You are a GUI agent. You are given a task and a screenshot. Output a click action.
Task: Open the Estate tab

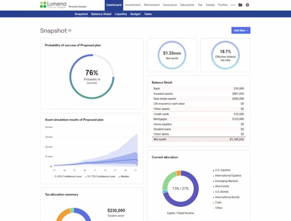click(210, 5)
